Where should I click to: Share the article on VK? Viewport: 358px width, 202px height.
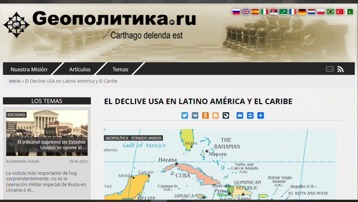coord(195,115)
